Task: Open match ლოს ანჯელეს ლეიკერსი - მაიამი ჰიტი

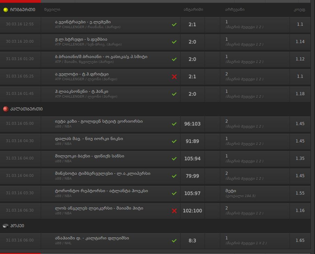Action: point(99,208)
